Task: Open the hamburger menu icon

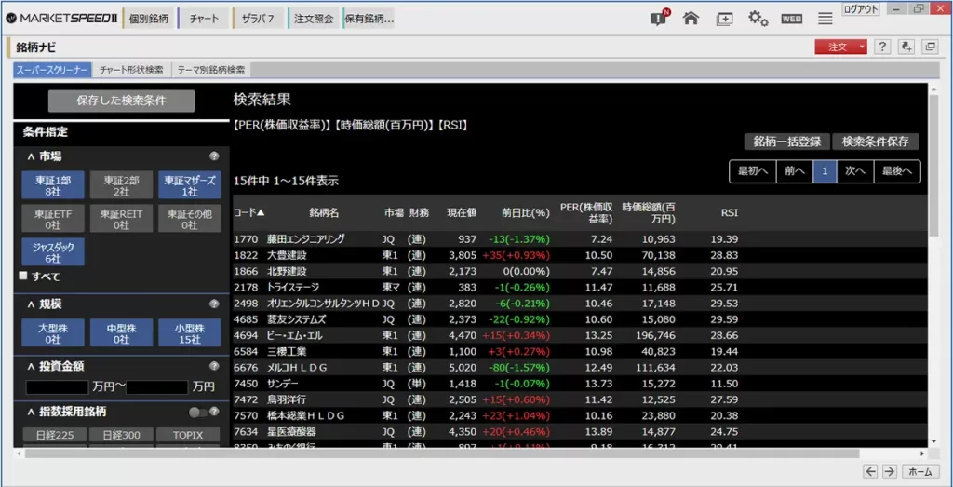Action: click(x=825, y=19)
